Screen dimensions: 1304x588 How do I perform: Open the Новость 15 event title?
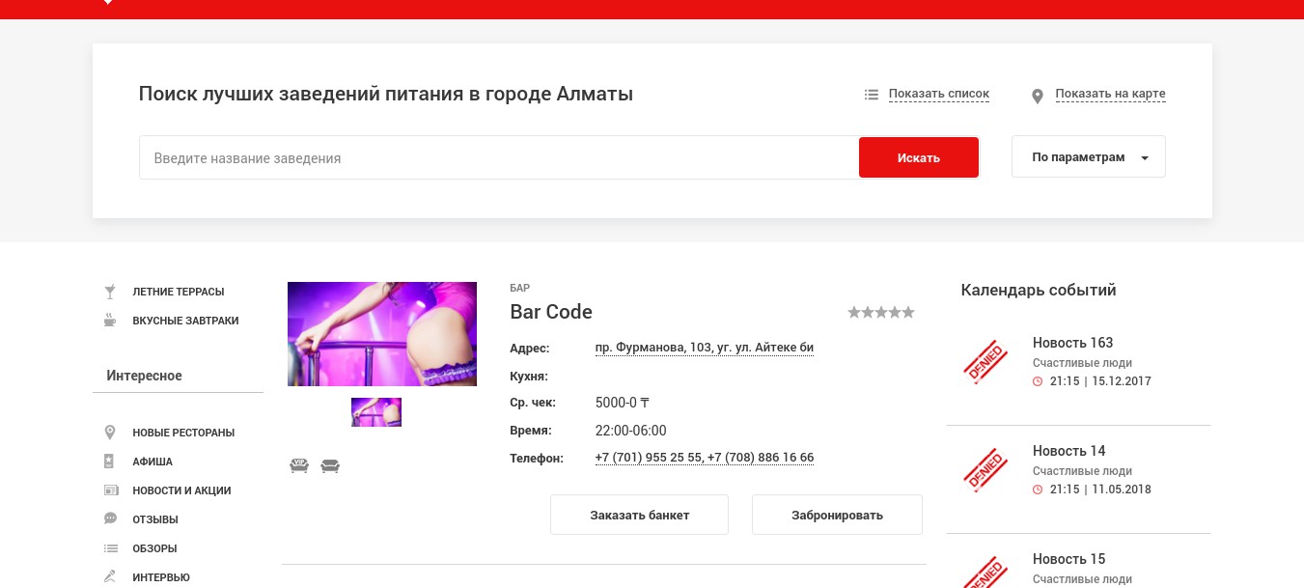[x=1069, y=559]
